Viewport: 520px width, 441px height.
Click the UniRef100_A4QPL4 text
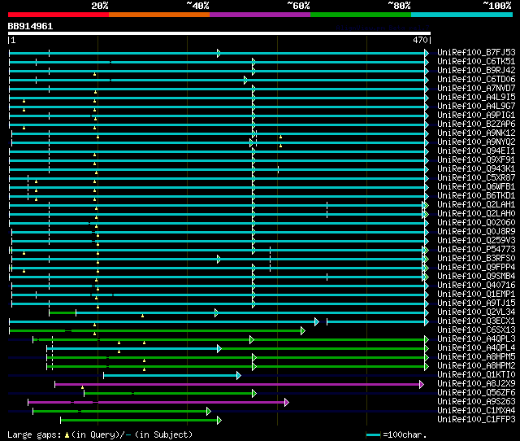476,348
